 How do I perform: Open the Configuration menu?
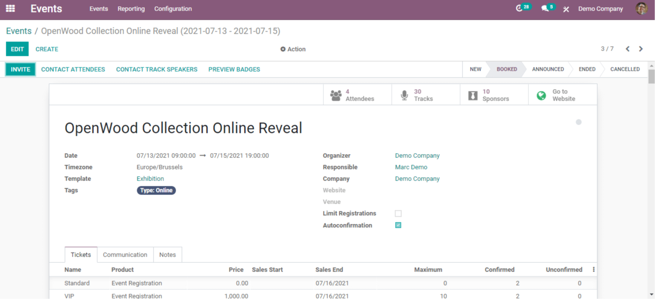click(x=173, y=9)
